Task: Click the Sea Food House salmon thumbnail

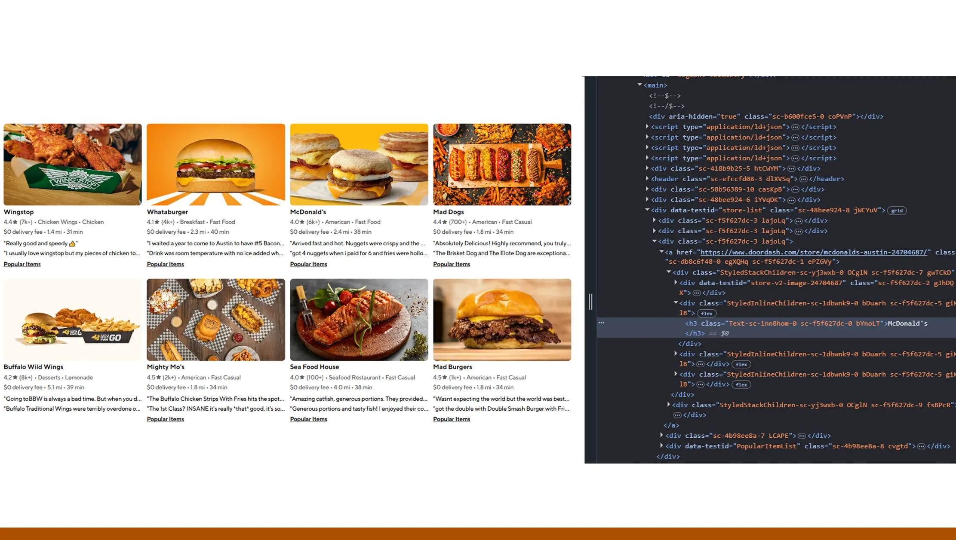Action: point(359,320)
